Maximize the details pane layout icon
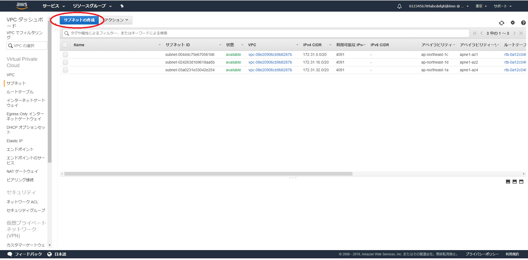 coord(521,182)
